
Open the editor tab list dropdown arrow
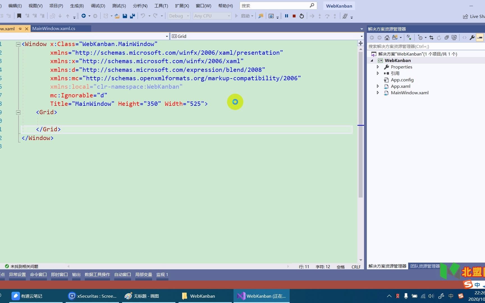pos(362,29)
